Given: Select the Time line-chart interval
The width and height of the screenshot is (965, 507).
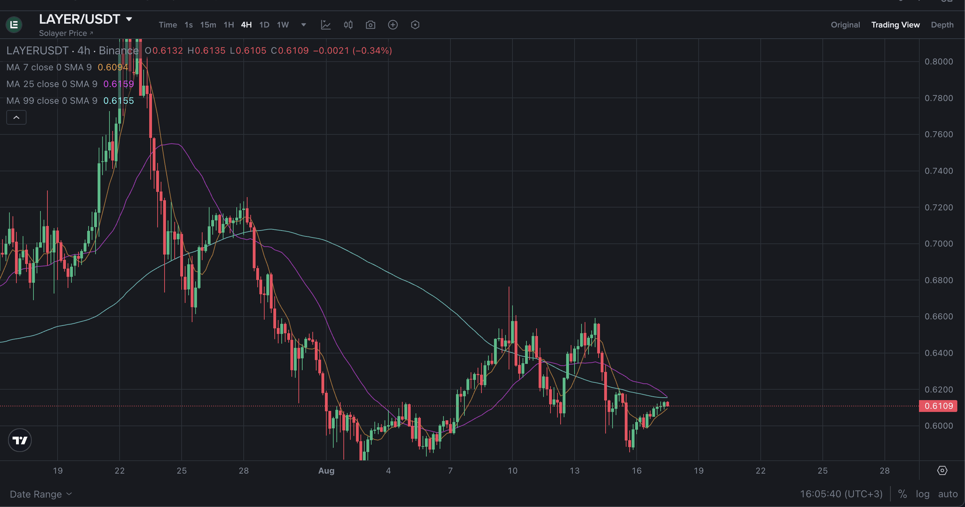Looking at the screenshot, I should click(x=168, y=25).
